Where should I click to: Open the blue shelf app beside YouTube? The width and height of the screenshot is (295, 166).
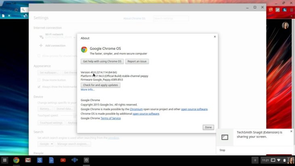pyautogui.click(x=75, y=160)
